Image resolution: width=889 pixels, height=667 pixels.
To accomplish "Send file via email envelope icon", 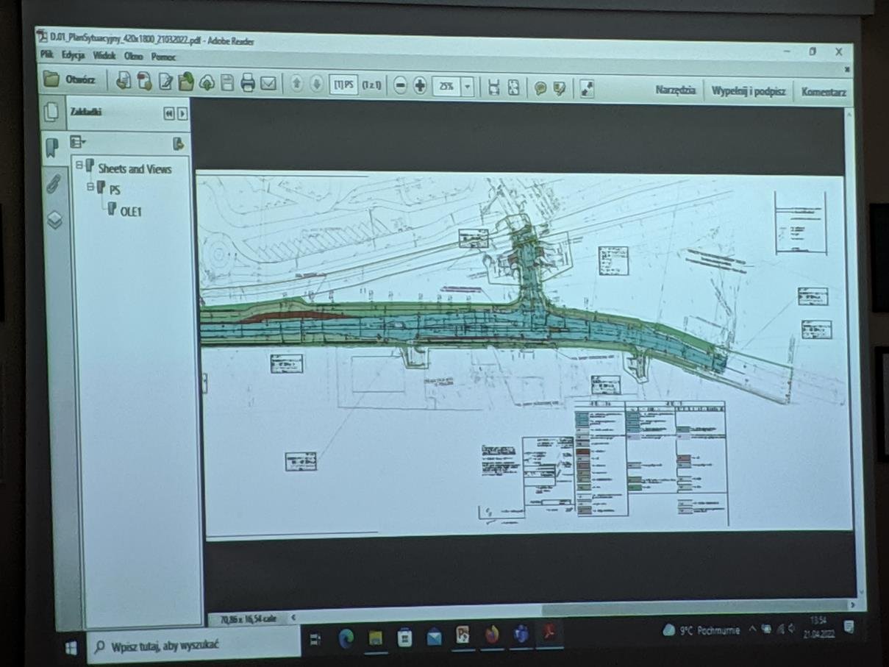I will point(268,84).
